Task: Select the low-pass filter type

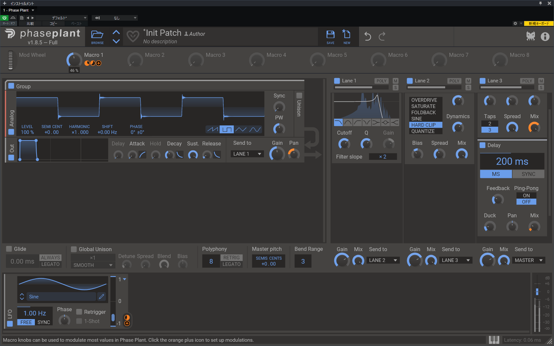Action: [x=338, y=122]
